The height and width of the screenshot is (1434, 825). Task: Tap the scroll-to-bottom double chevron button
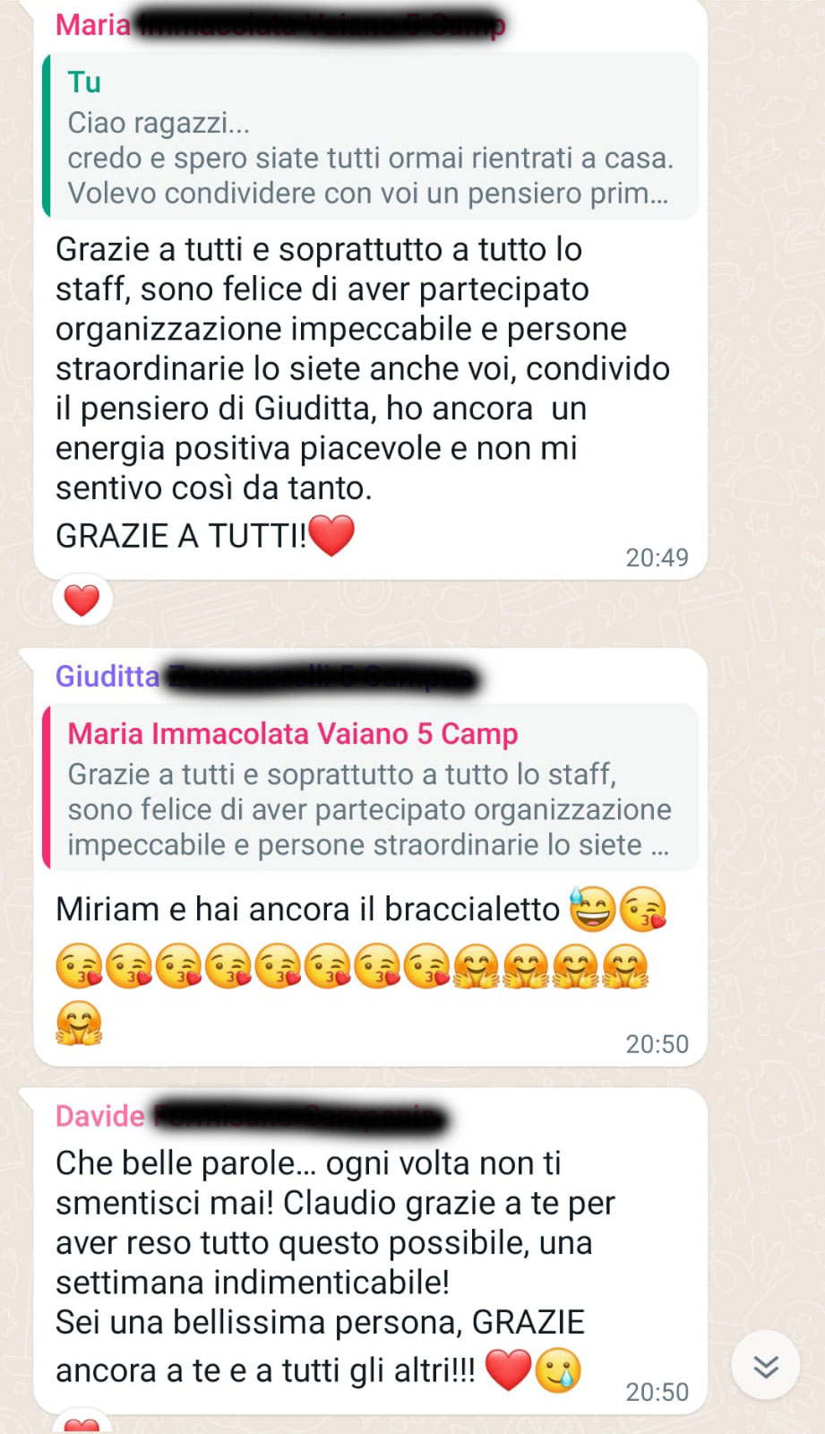tap(766, 1366)
